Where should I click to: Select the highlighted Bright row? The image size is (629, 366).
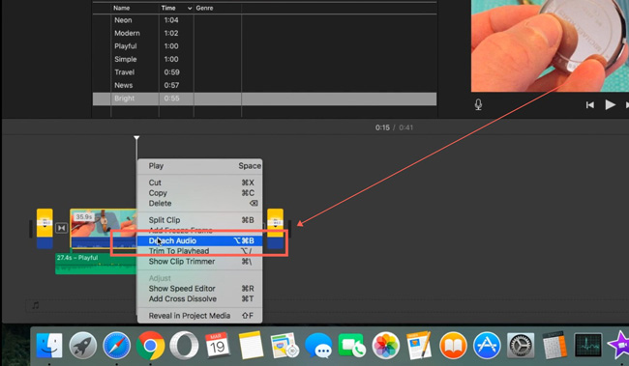tap(264, 99)
